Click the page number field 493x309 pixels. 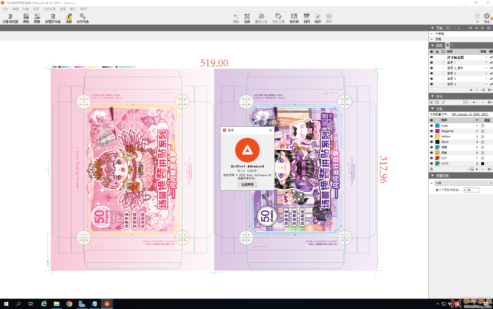click(448, 28)
